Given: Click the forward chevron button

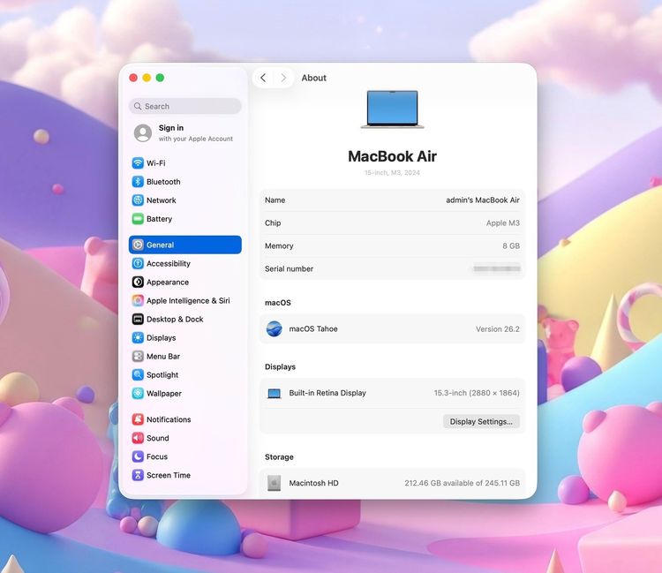Looking at the screenshot, I should coord(283,78).
